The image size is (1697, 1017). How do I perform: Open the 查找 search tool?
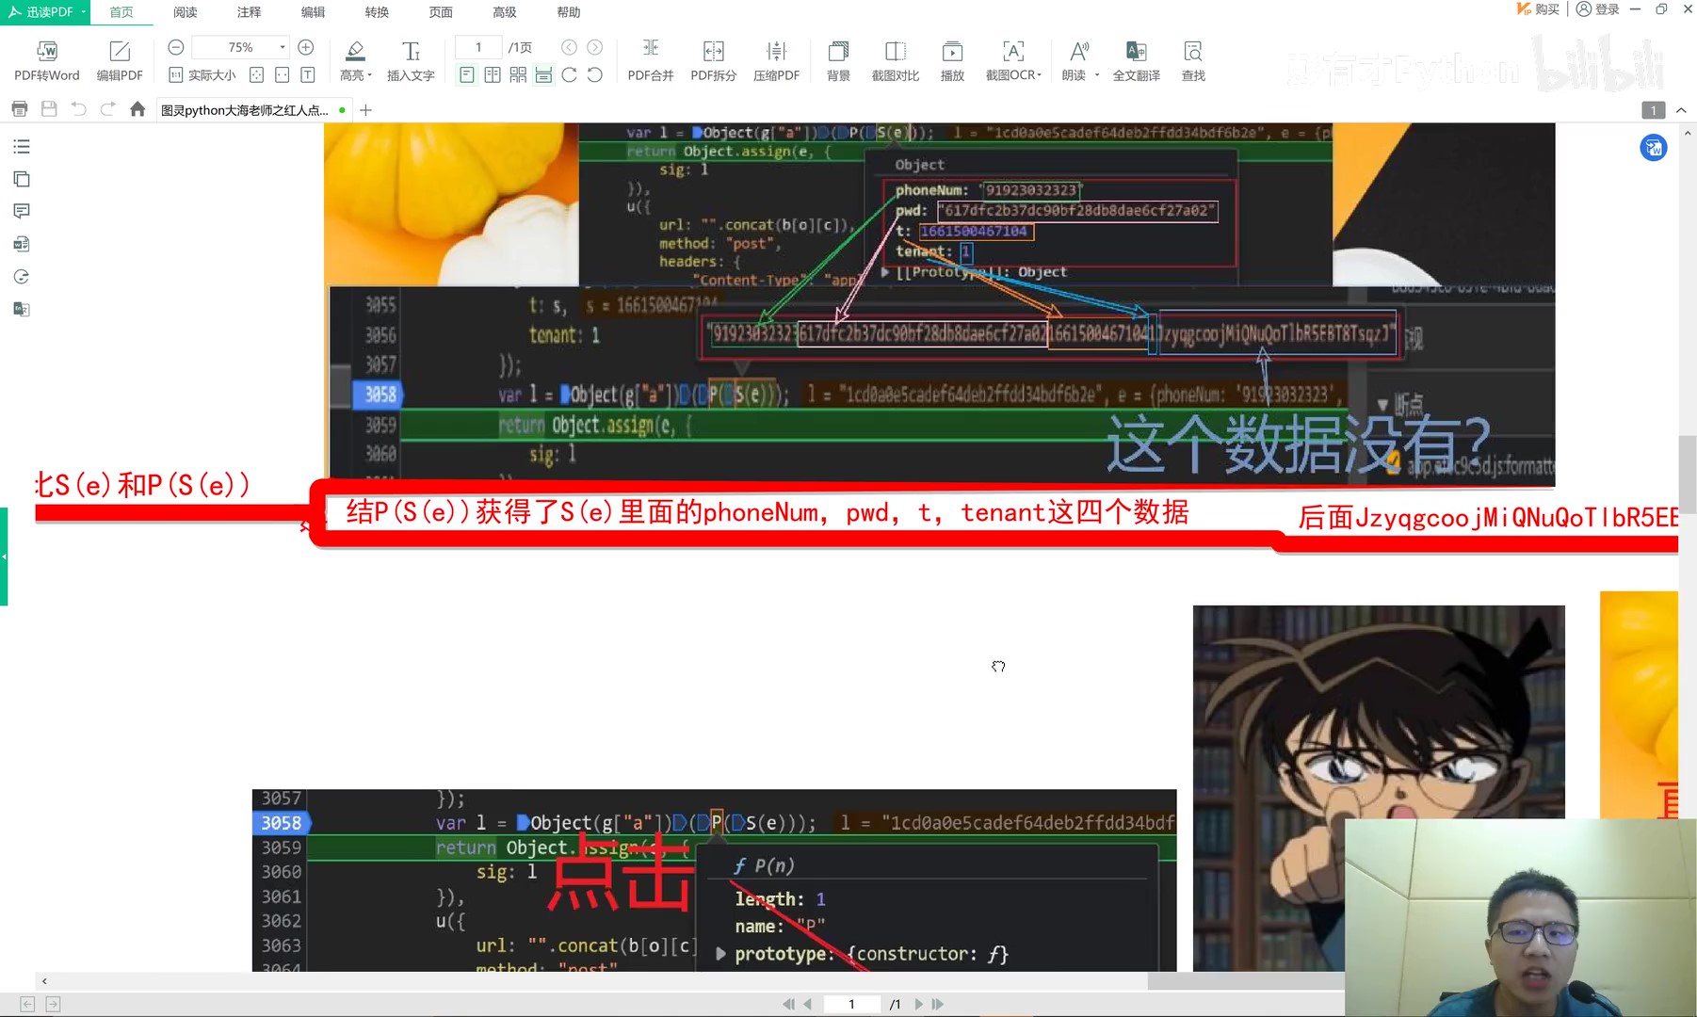1193,61
